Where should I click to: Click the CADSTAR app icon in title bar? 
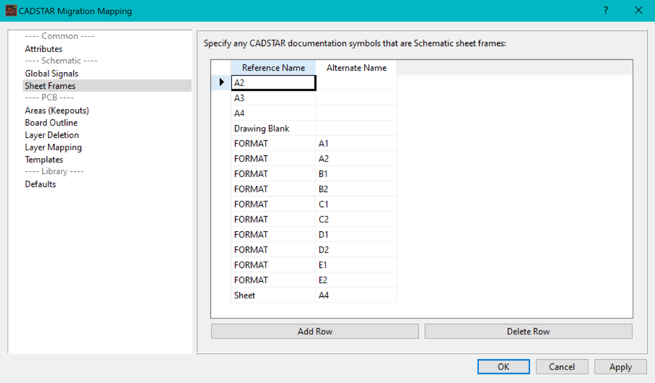point(11,10)
